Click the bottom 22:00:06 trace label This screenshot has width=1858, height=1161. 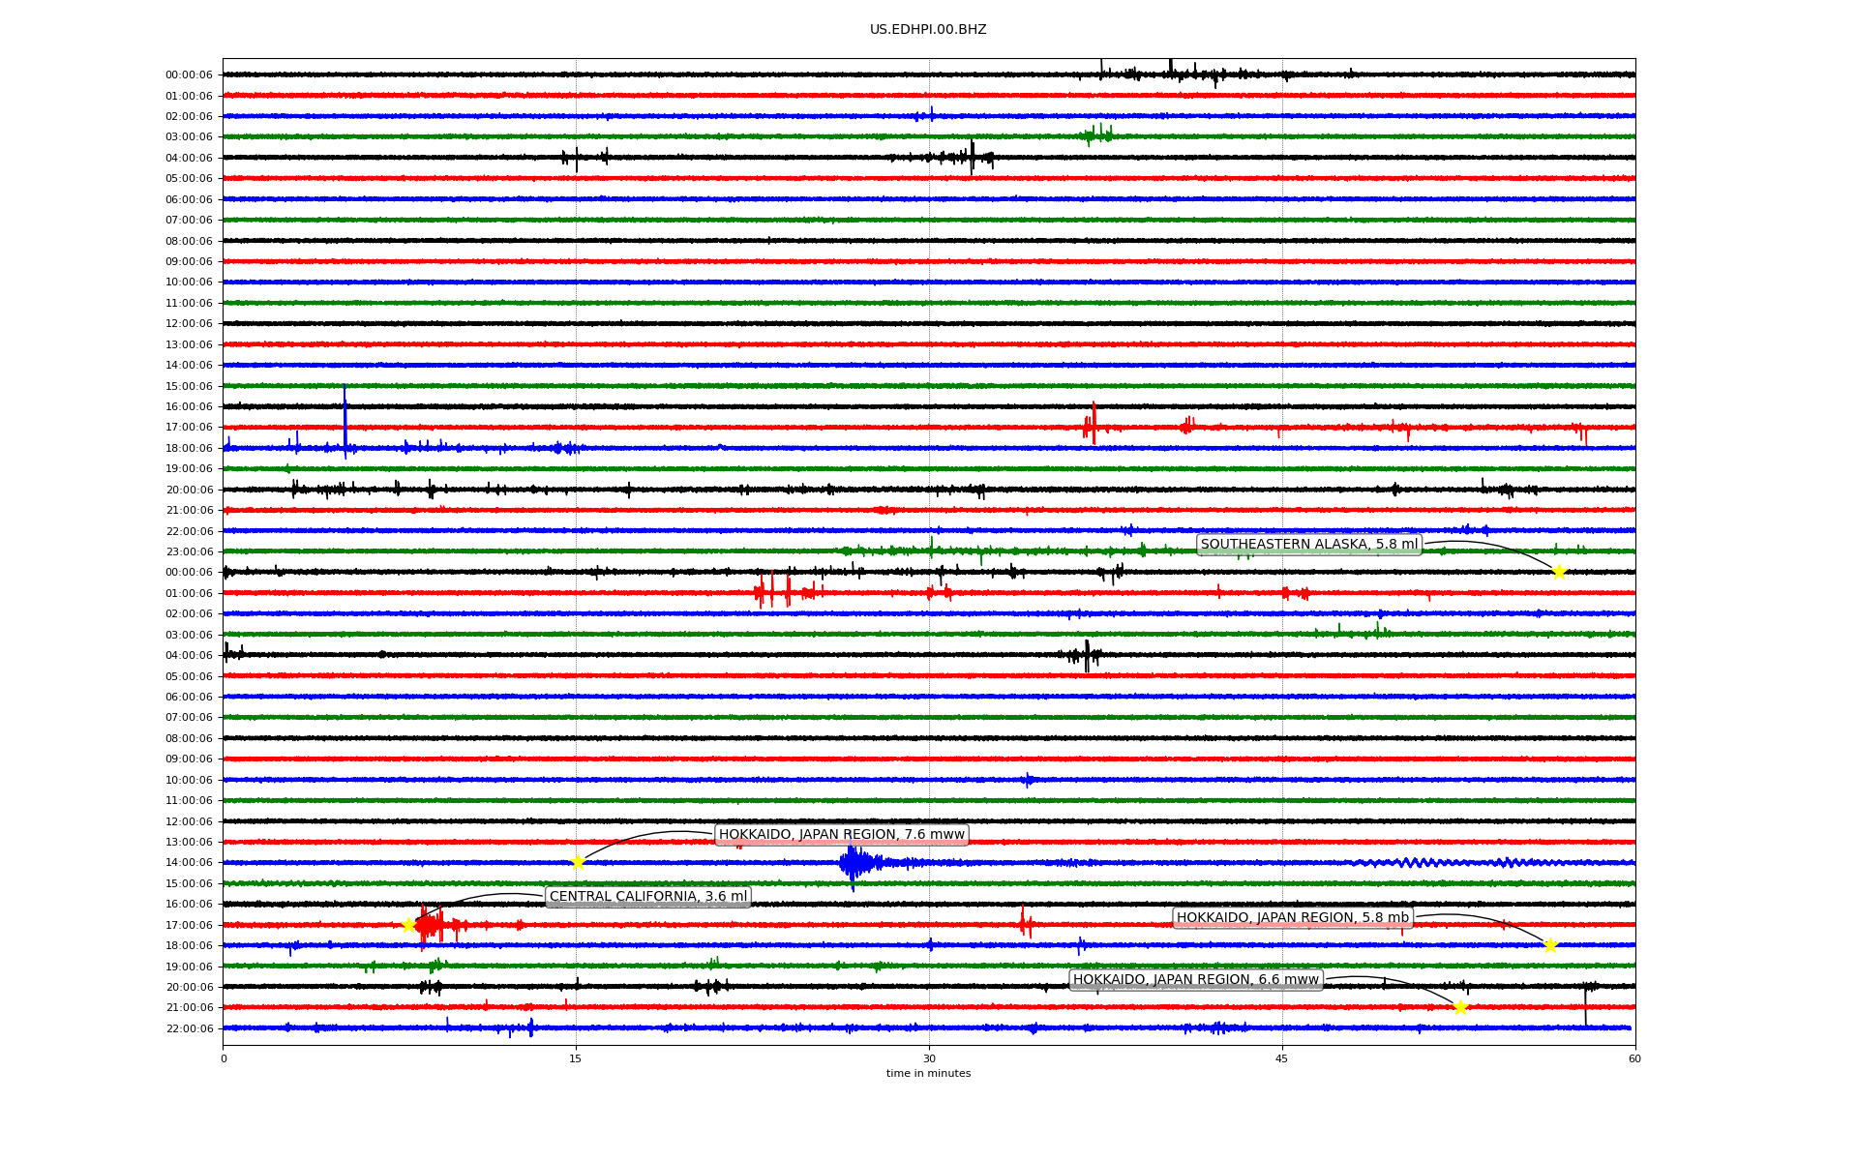189,1028
